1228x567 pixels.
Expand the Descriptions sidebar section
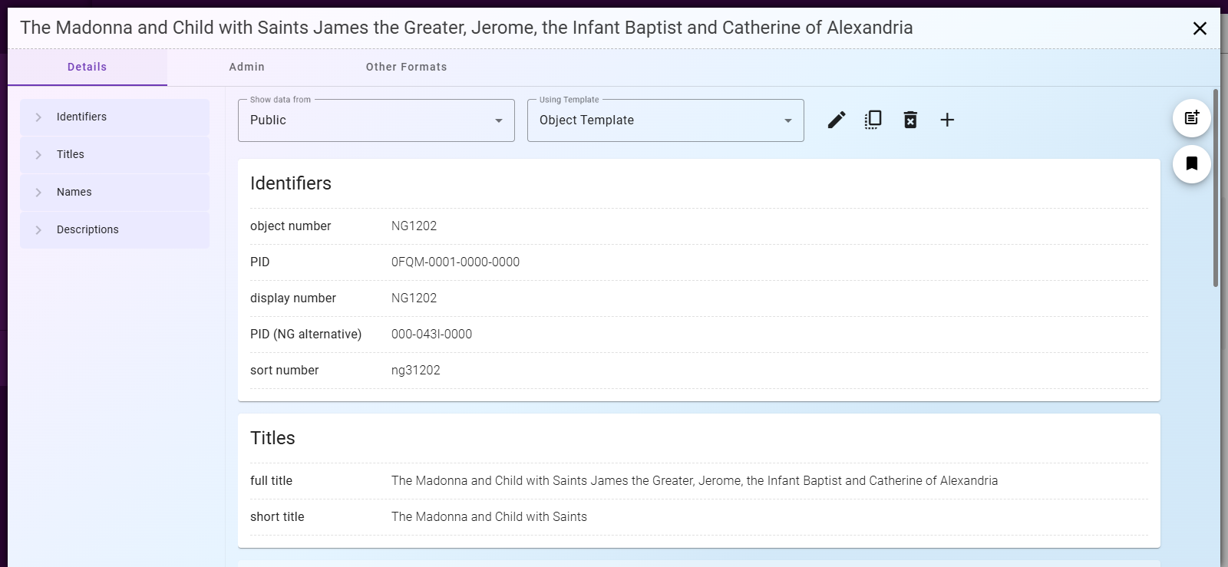coord(38,230)
